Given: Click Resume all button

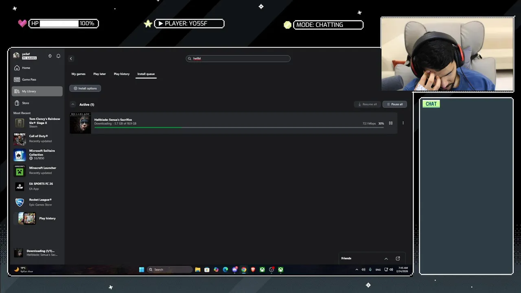Looking at the screenshot, I should (x=368, y=104).
